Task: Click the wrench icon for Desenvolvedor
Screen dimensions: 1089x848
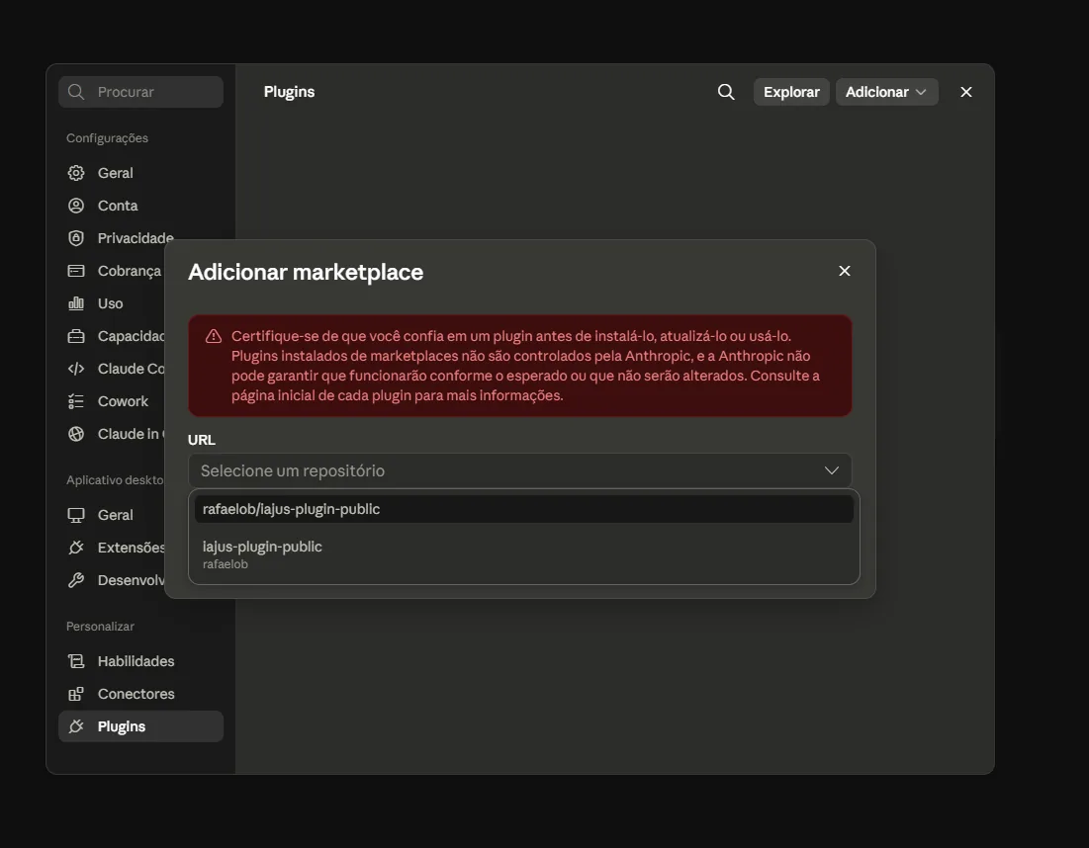Action: (76, 580)
